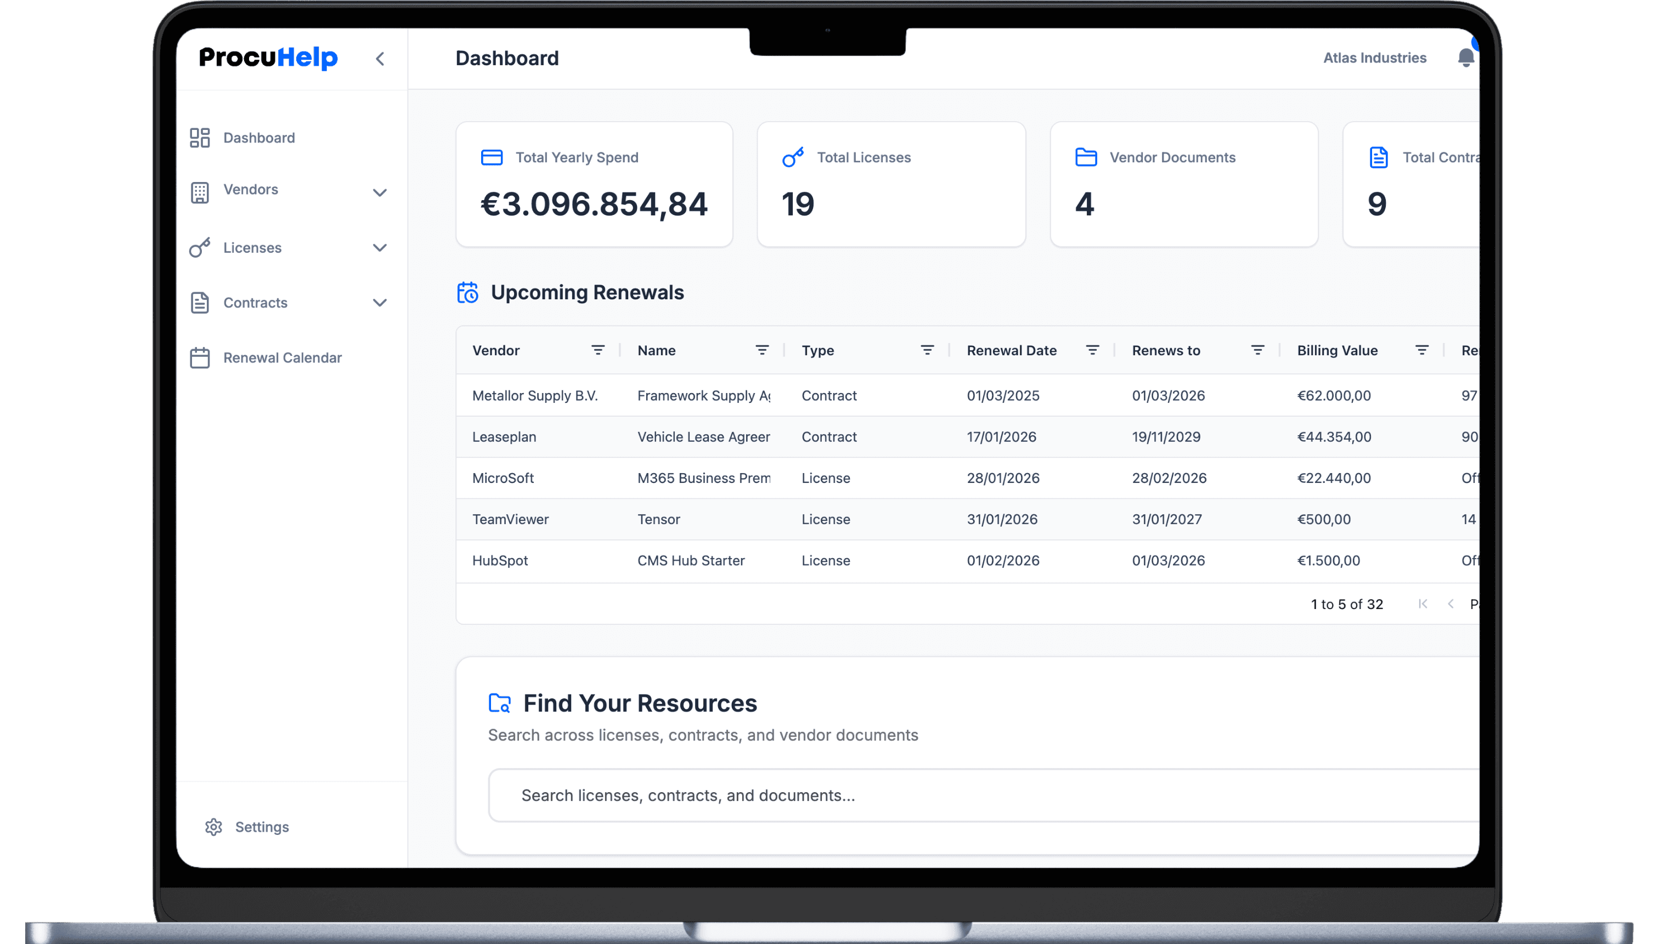Collapse the sidebar with the chevron arrow
The image size is (1659, 944).
click(x=380, y=59)
